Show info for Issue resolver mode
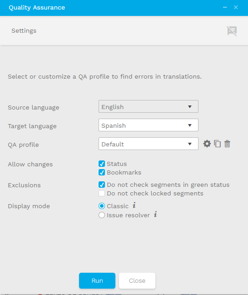The height and width of the screenshot is (295, 248). (155, 214)
